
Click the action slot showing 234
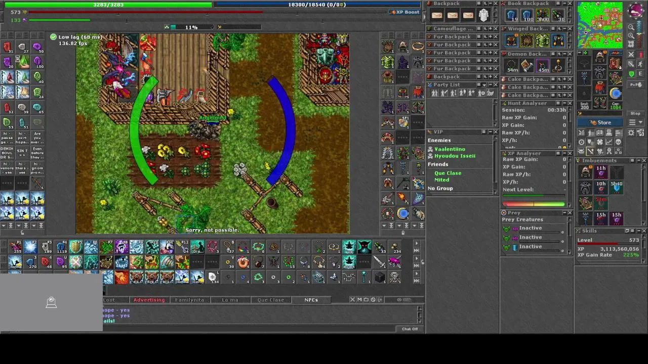pos(395,247)
